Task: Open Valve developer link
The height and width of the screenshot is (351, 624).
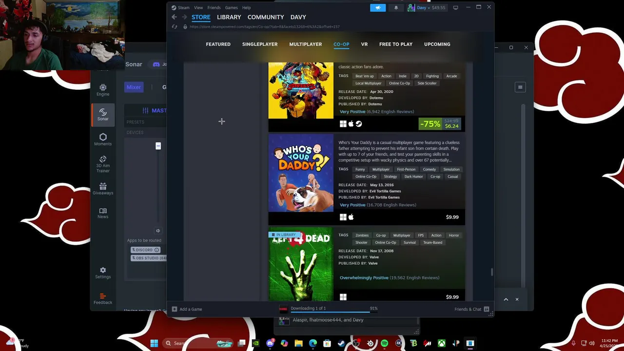Action: [x=374, y=257]
